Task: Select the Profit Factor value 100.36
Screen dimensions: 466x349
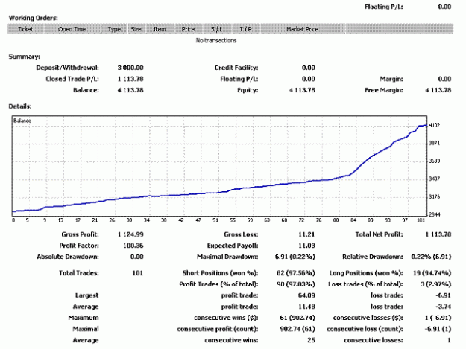Action: tap(133, 246)
